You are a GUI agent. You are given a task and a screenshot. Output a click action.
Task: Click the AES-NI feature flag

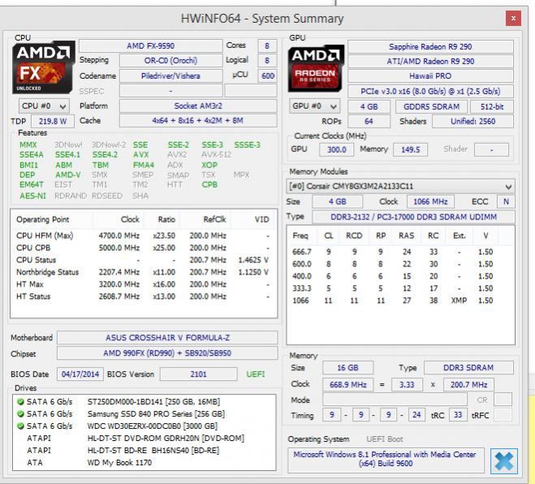point(32,196)
